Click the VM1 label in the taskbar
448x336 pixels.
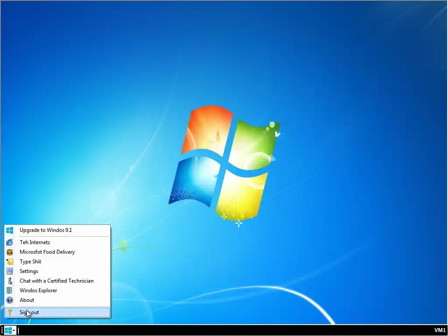click(x=440, y=331)
